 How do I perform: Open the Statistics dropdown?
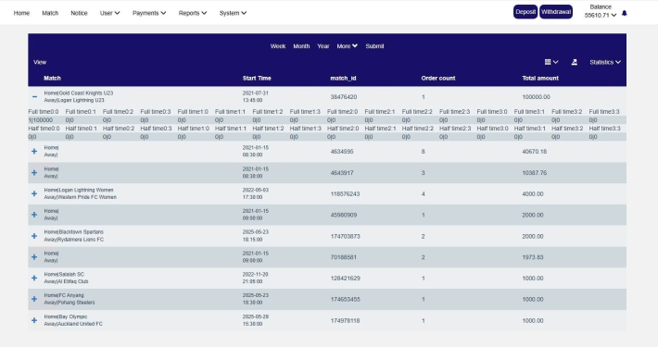(x=604, y=62)
